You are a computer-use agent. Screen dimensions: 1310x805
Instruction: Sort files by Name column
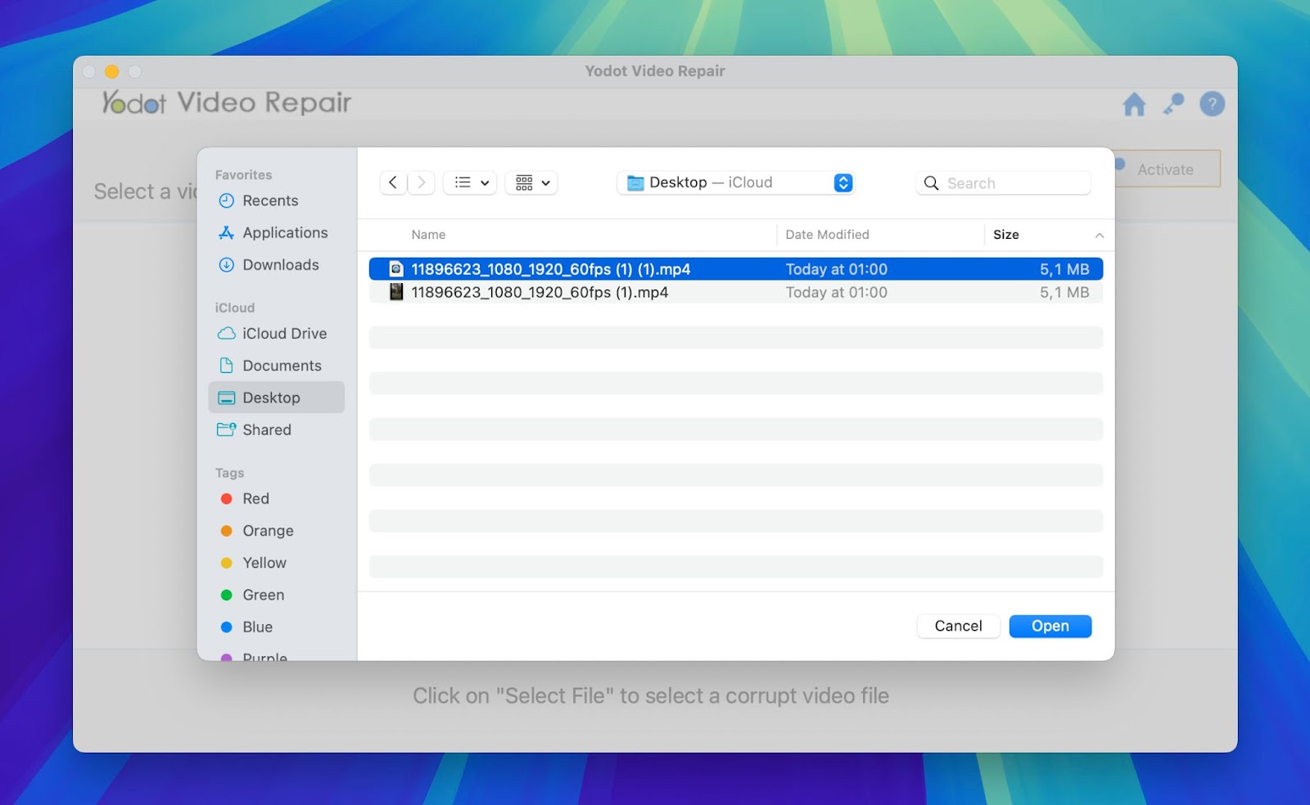[x=428, y=235]
